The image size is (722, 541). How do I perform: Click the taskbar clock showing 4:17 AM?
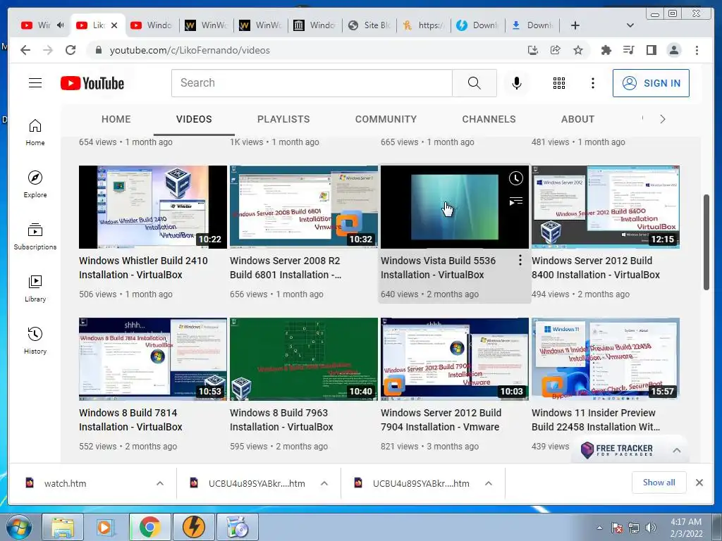686,528
